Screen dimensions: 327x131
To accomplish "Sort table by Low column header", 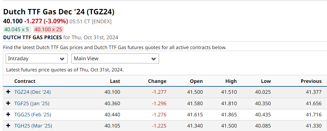I will (266, 81).
